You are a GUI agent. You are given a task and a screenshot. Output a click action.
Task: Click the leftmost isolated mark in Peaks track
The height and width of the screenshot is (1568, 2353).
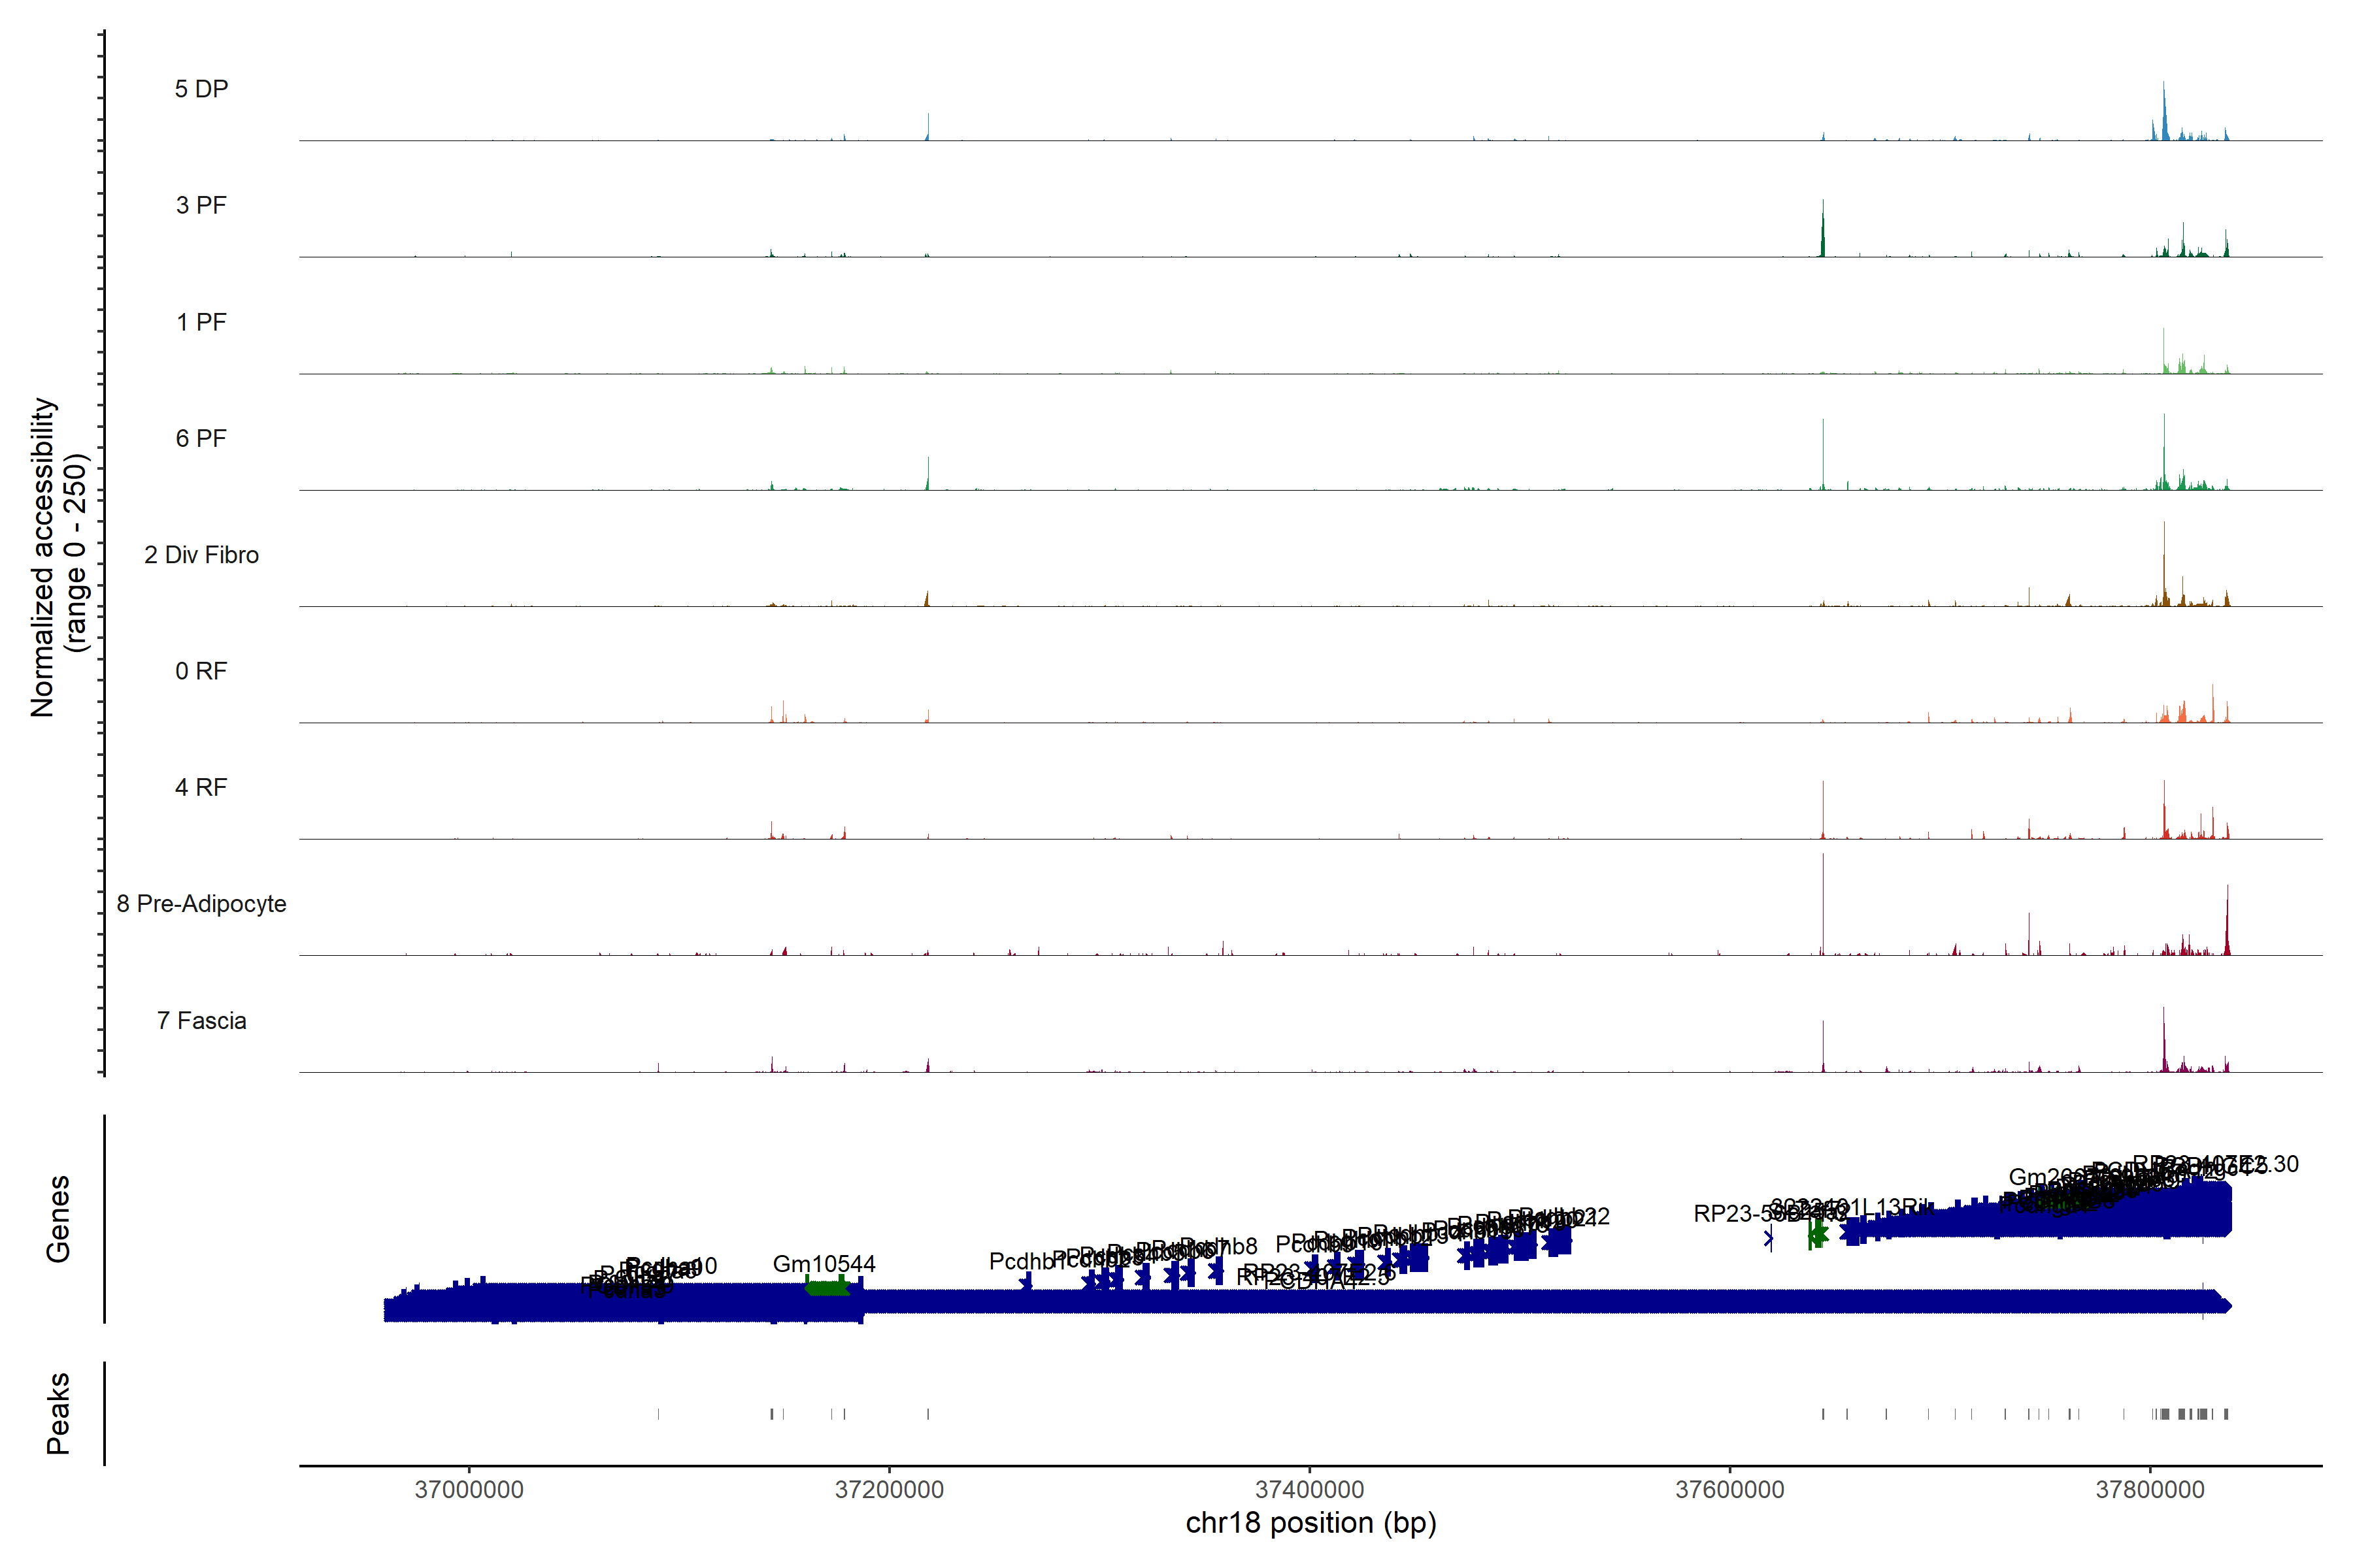pos(658,1414)
